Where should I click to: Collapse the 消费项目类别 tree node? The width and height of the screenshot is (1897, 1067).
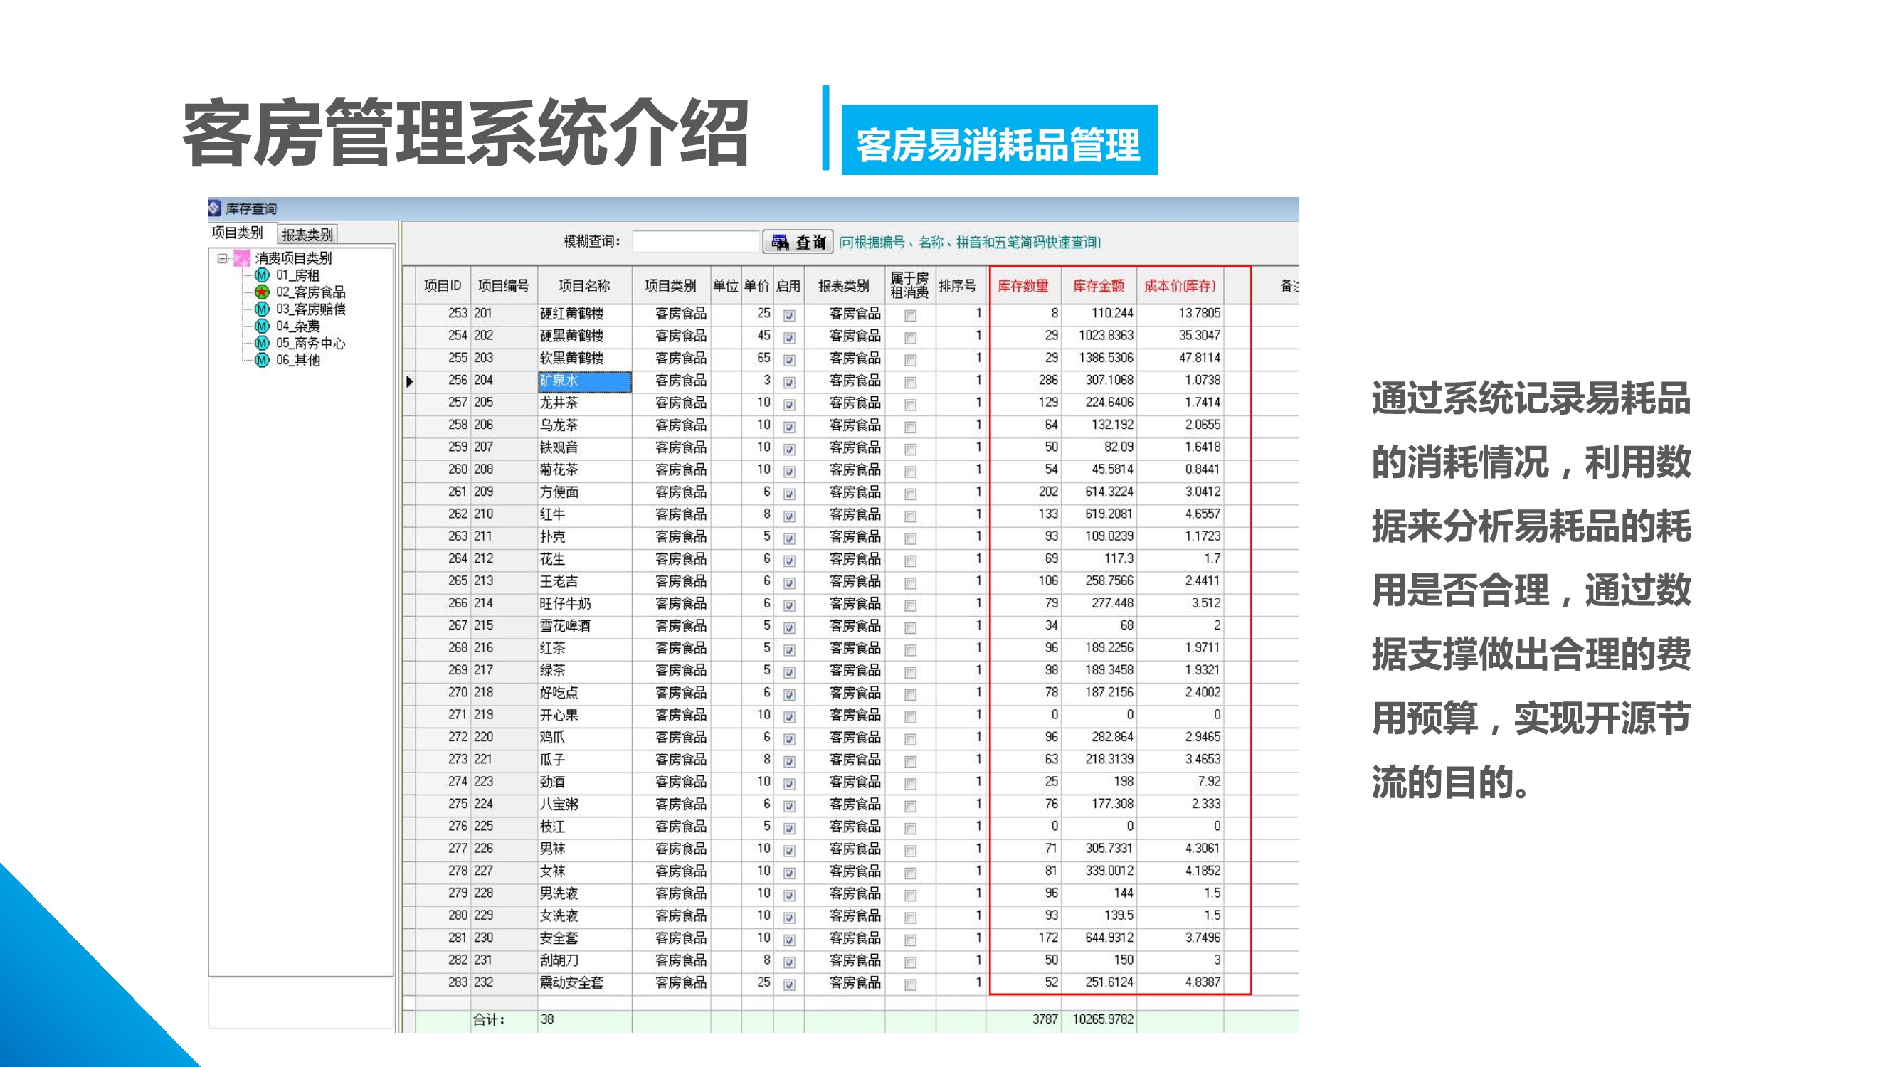(222, 258)
